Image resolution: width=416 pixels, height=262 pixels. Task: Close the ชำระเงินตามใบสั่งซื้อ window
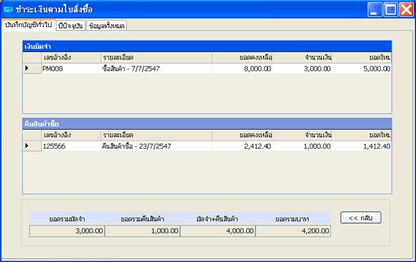pyautogui.click(x=407, y=10)
